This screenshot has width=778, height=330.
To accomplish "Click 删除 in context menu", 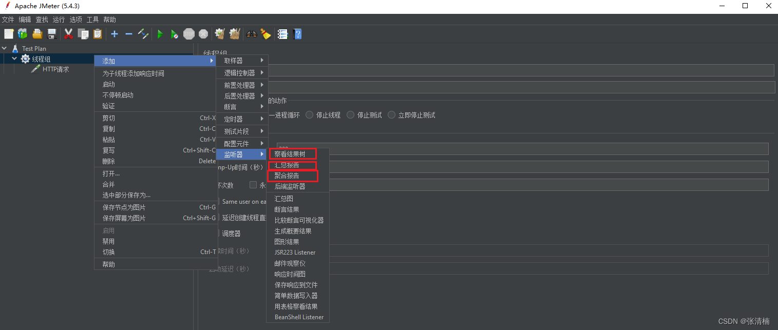I will point(156,161).
